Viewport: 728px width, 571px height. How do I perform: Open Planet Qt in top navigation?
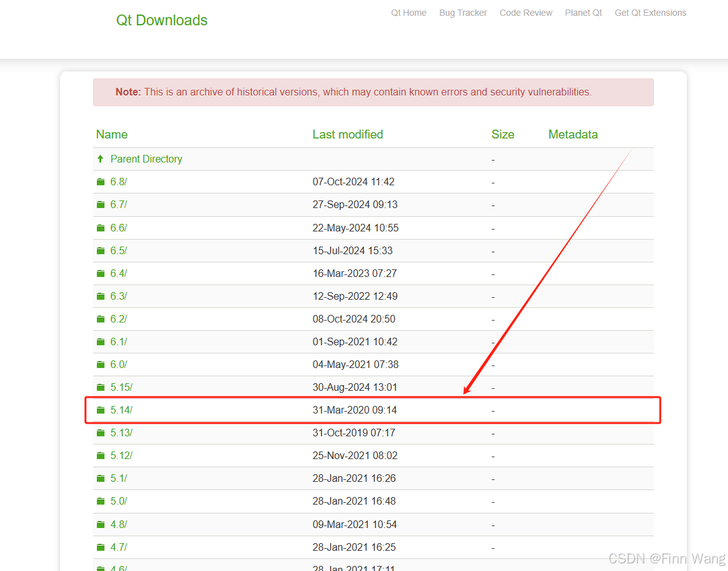(x=583, y=13)
